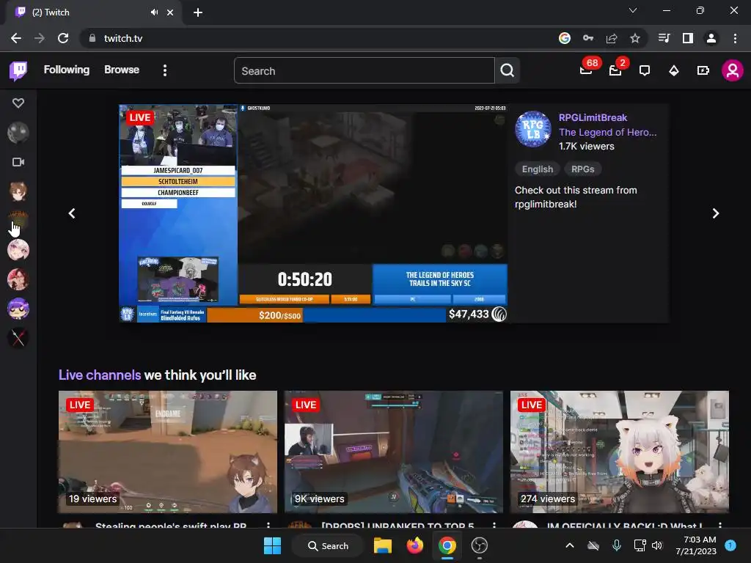The image size is (751, 563).
Task: Select the RPGs tag
Action: 582,169
